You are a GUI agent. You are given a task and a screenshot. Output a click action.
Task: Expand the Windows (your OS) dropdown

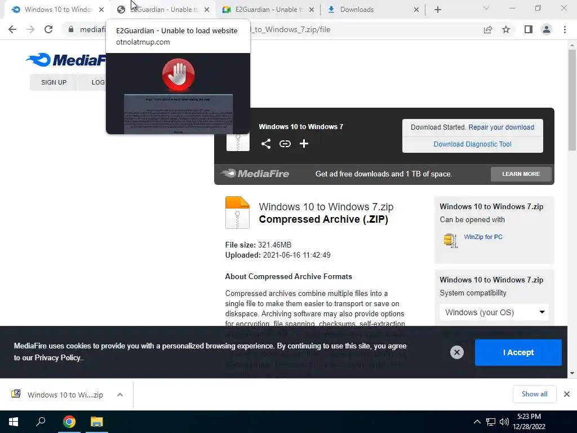click(494, 312)
